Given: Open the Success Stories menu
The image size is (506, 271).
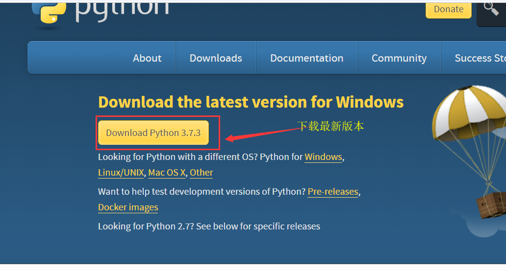Looking at the screenshot, I should pos(480,58).
